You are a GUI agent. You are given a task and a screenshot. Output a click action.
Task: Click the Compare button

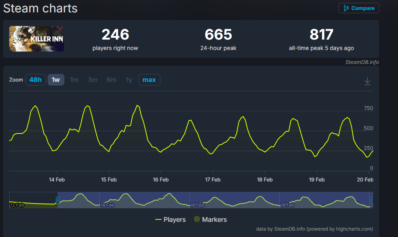[359, 8]
